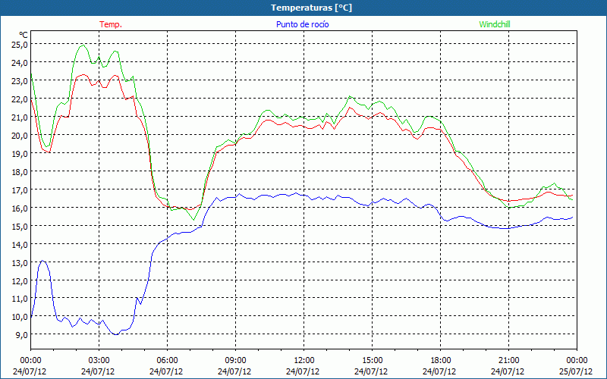Click the 06:00 time label
This screenshot has width=607, height=379.
[167, 361]
